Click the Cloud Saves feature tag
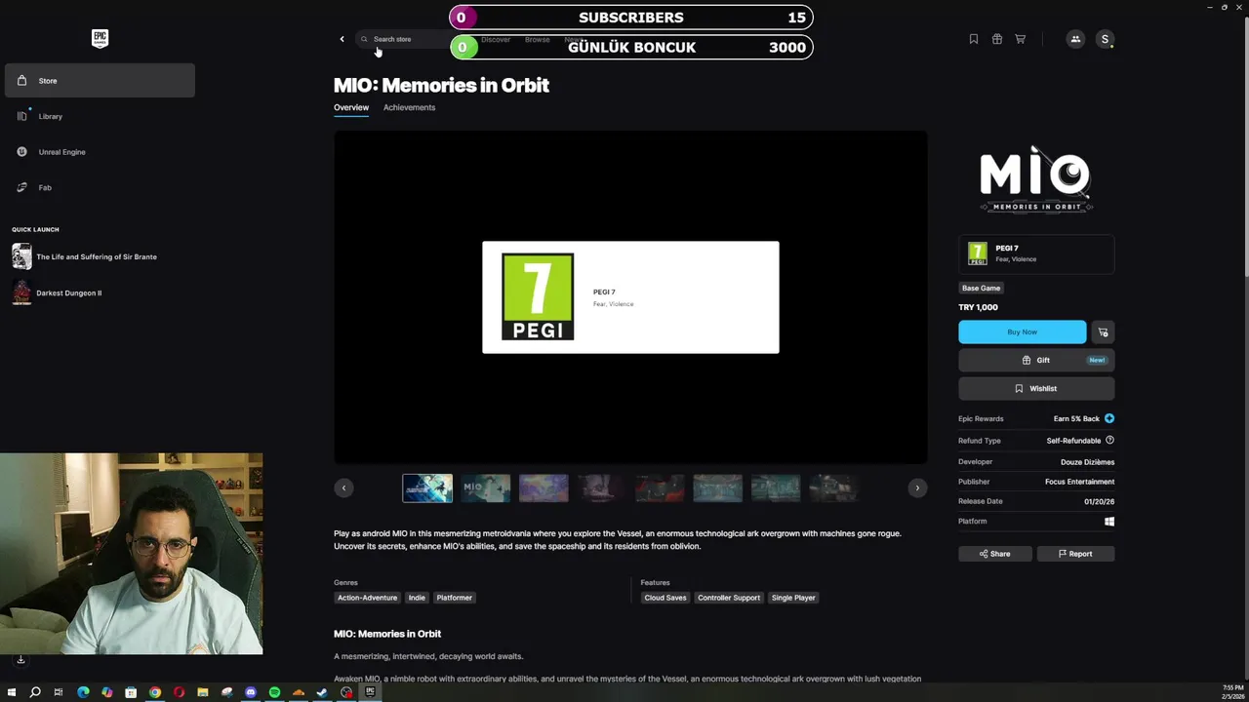 pos(665,598)
